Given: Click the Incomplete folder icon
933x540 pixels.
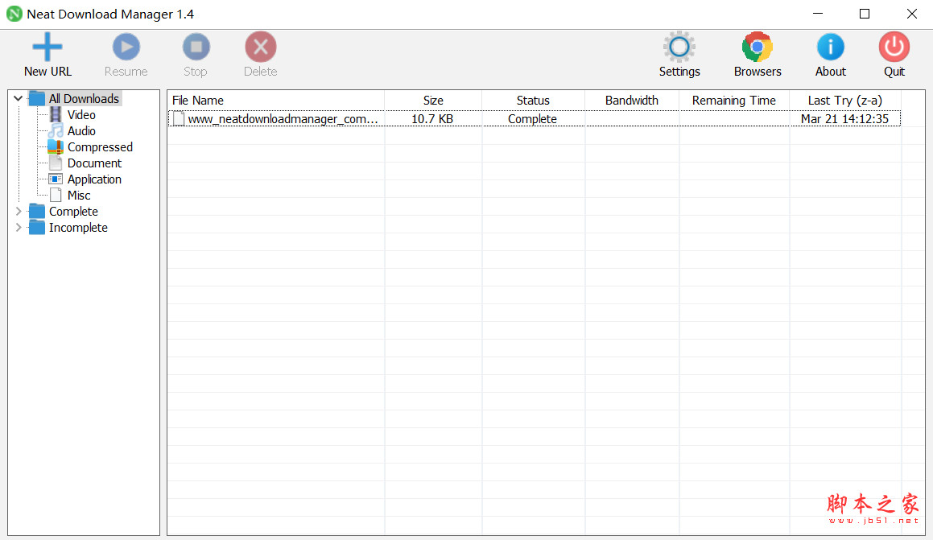Looking at the screenshot, I should 37,227.
